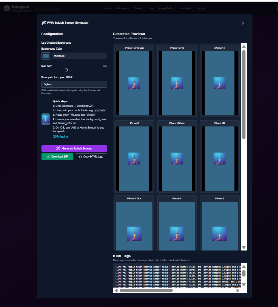The width and height of the screenshot is (278, 307).
Task: Click the right arrow on the HTML Tags scrollbar
Action: coord(238,290)
